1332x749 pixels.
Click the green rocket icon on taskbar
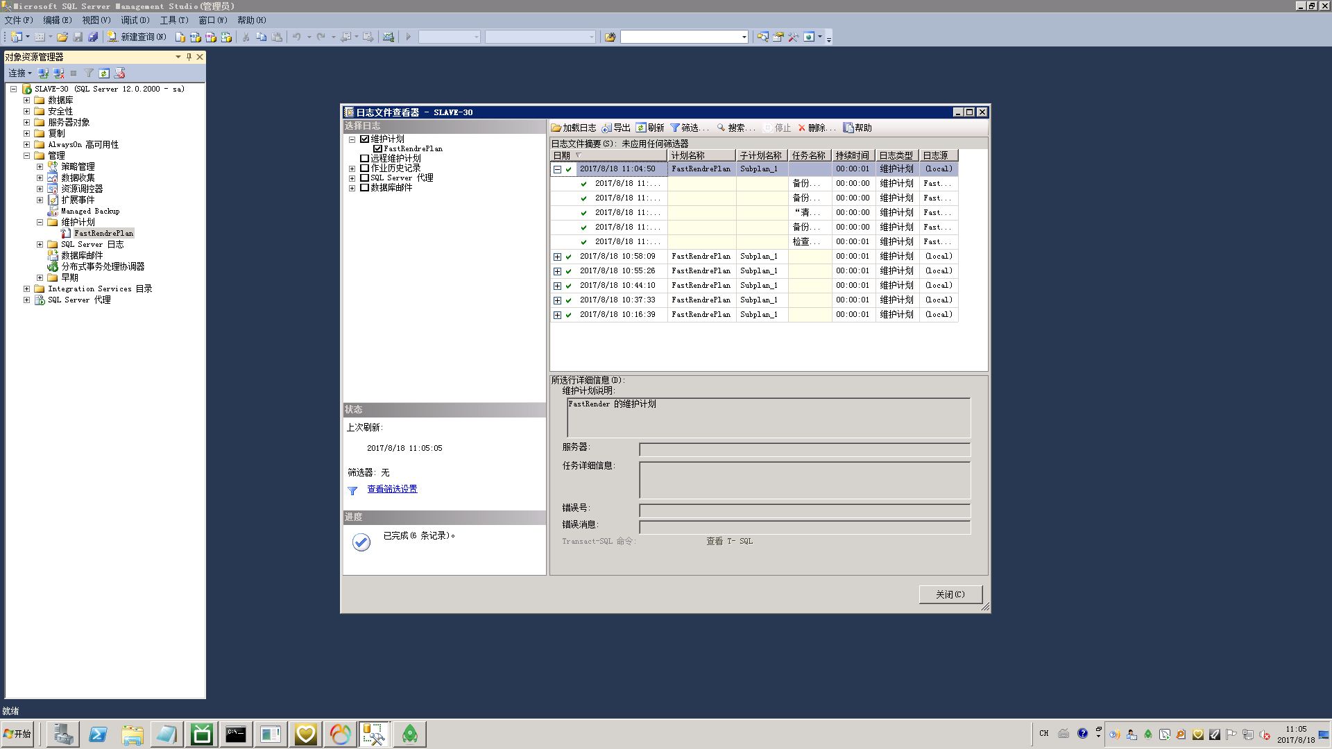[410, 734]
